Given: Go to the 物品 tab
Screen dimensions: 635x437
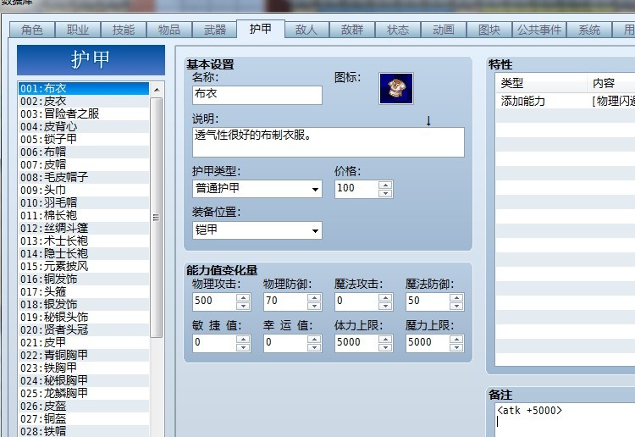Looking at the screenshot, I should [x=169, y=30].
